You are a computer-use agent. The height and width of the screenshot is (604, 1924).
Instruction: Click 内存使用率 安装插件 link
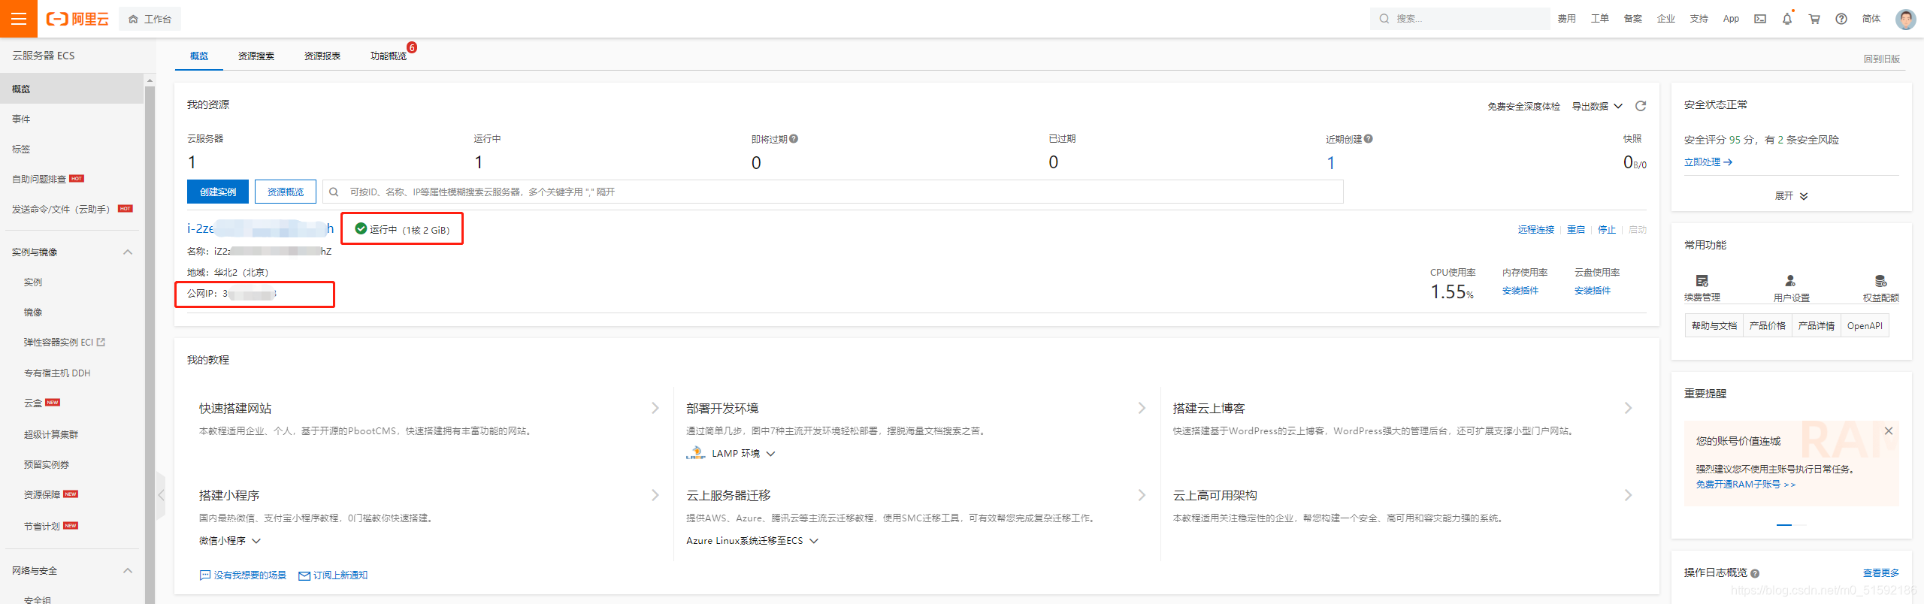[x=1520, y=291]
